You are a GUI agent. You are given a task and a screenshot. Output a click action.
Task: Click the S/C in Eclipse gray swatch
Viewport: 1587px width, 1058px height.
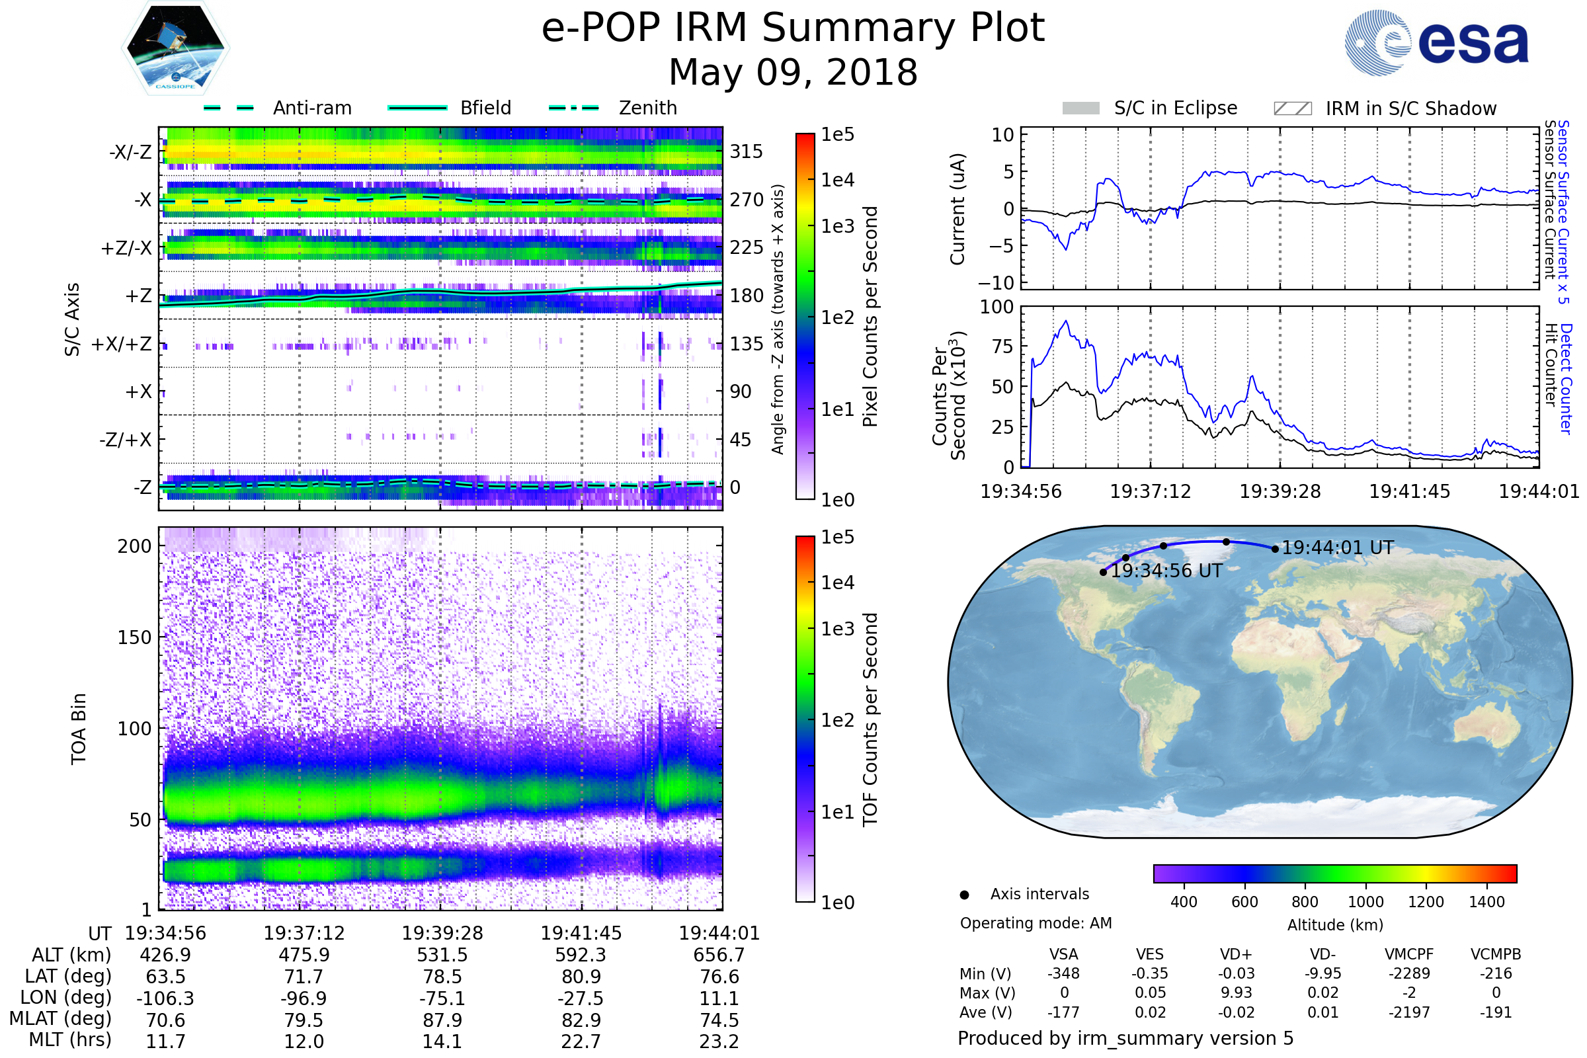1080,108
